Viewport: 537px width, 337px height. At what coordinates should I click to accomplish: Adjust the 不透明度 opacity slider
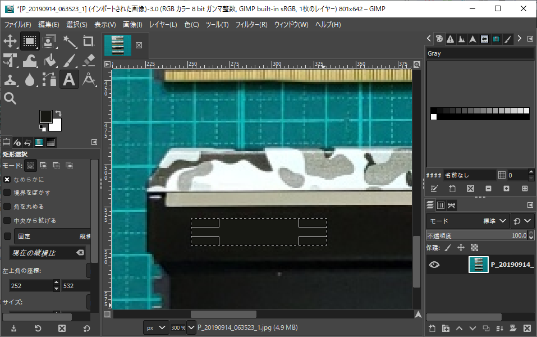click(477, 235)
